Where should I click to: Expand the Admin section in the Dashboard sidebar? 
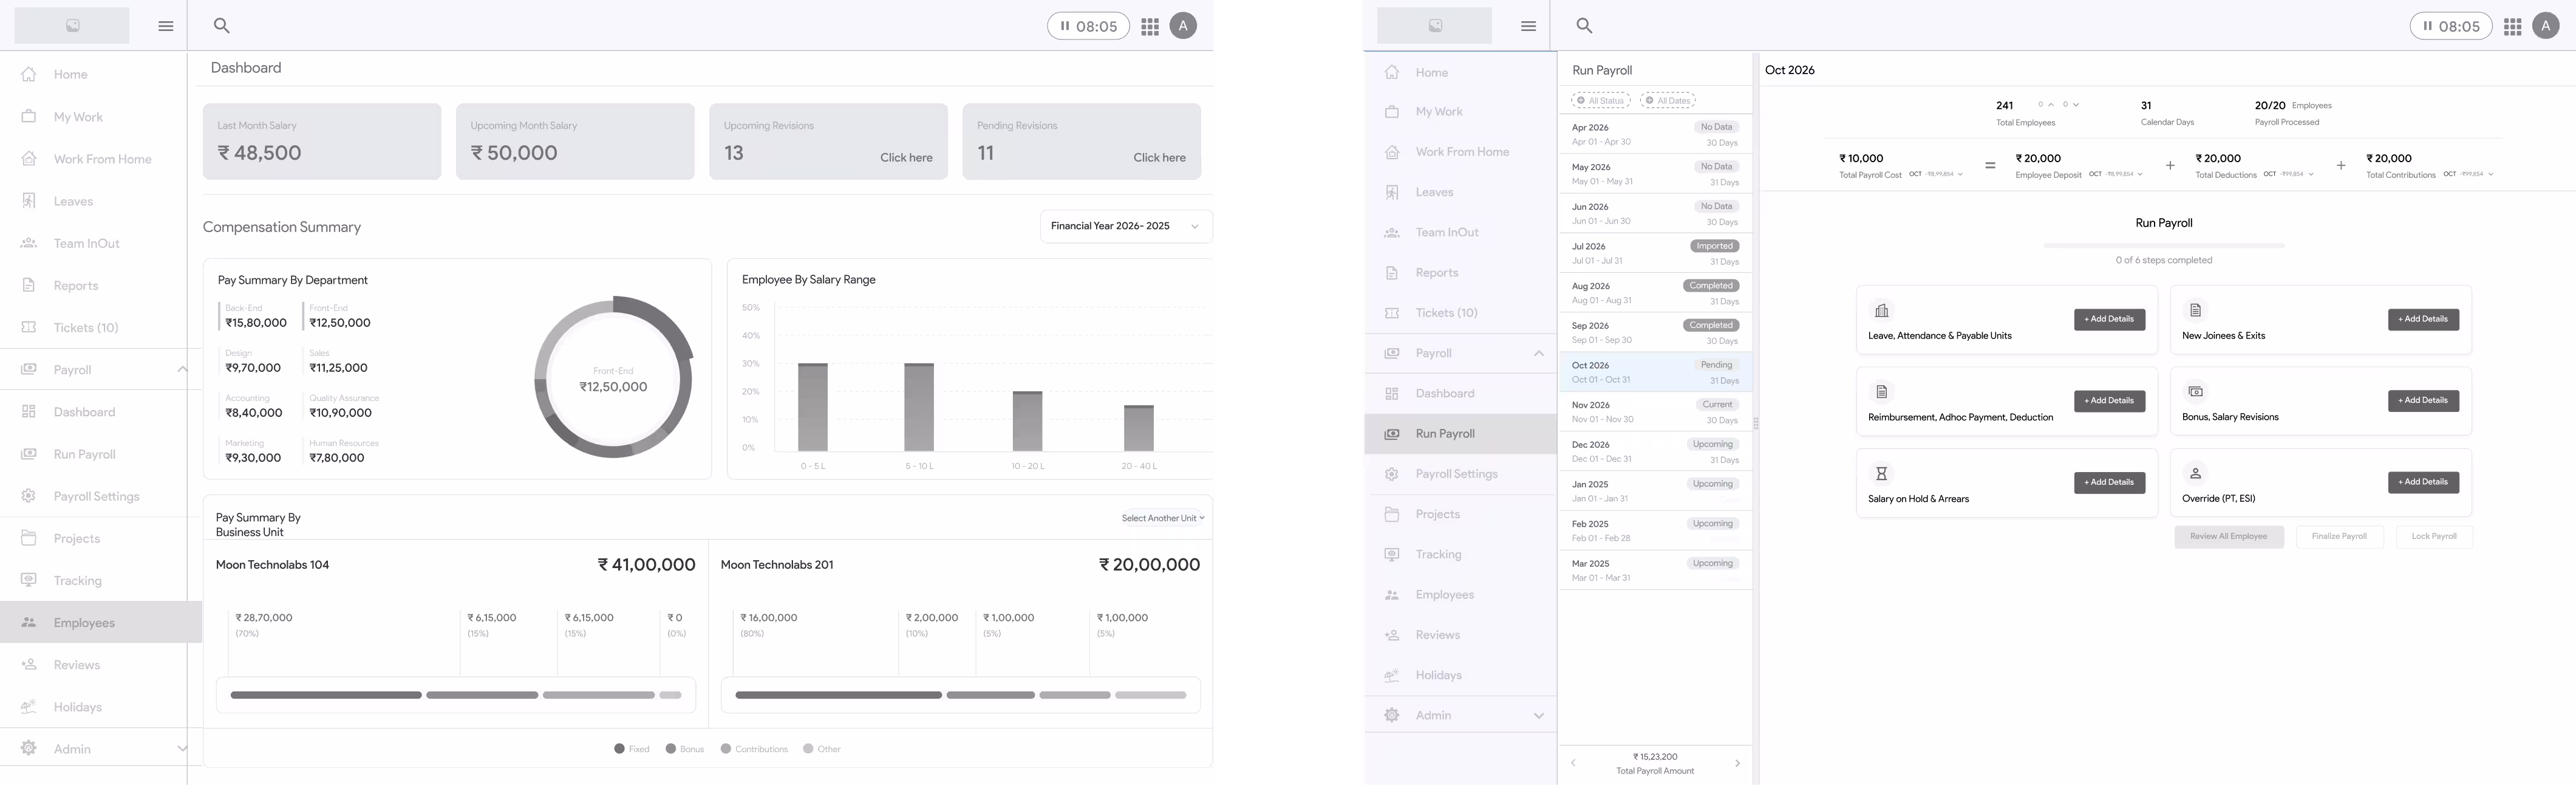(x=182, y=748)
